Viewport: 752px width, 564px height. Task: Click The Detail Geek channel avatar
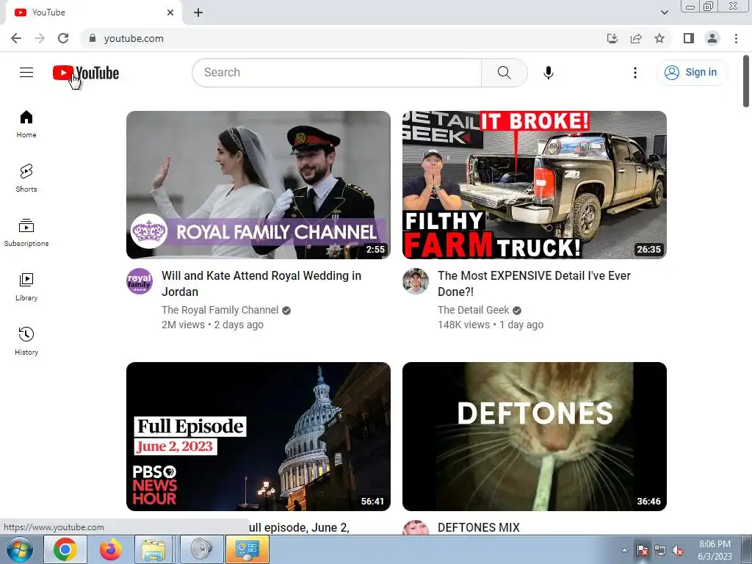416,281
